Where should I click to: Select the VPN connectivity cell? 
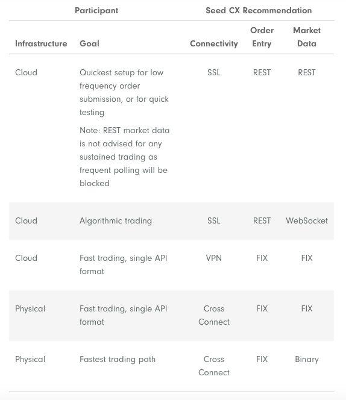tap(214, 258)
